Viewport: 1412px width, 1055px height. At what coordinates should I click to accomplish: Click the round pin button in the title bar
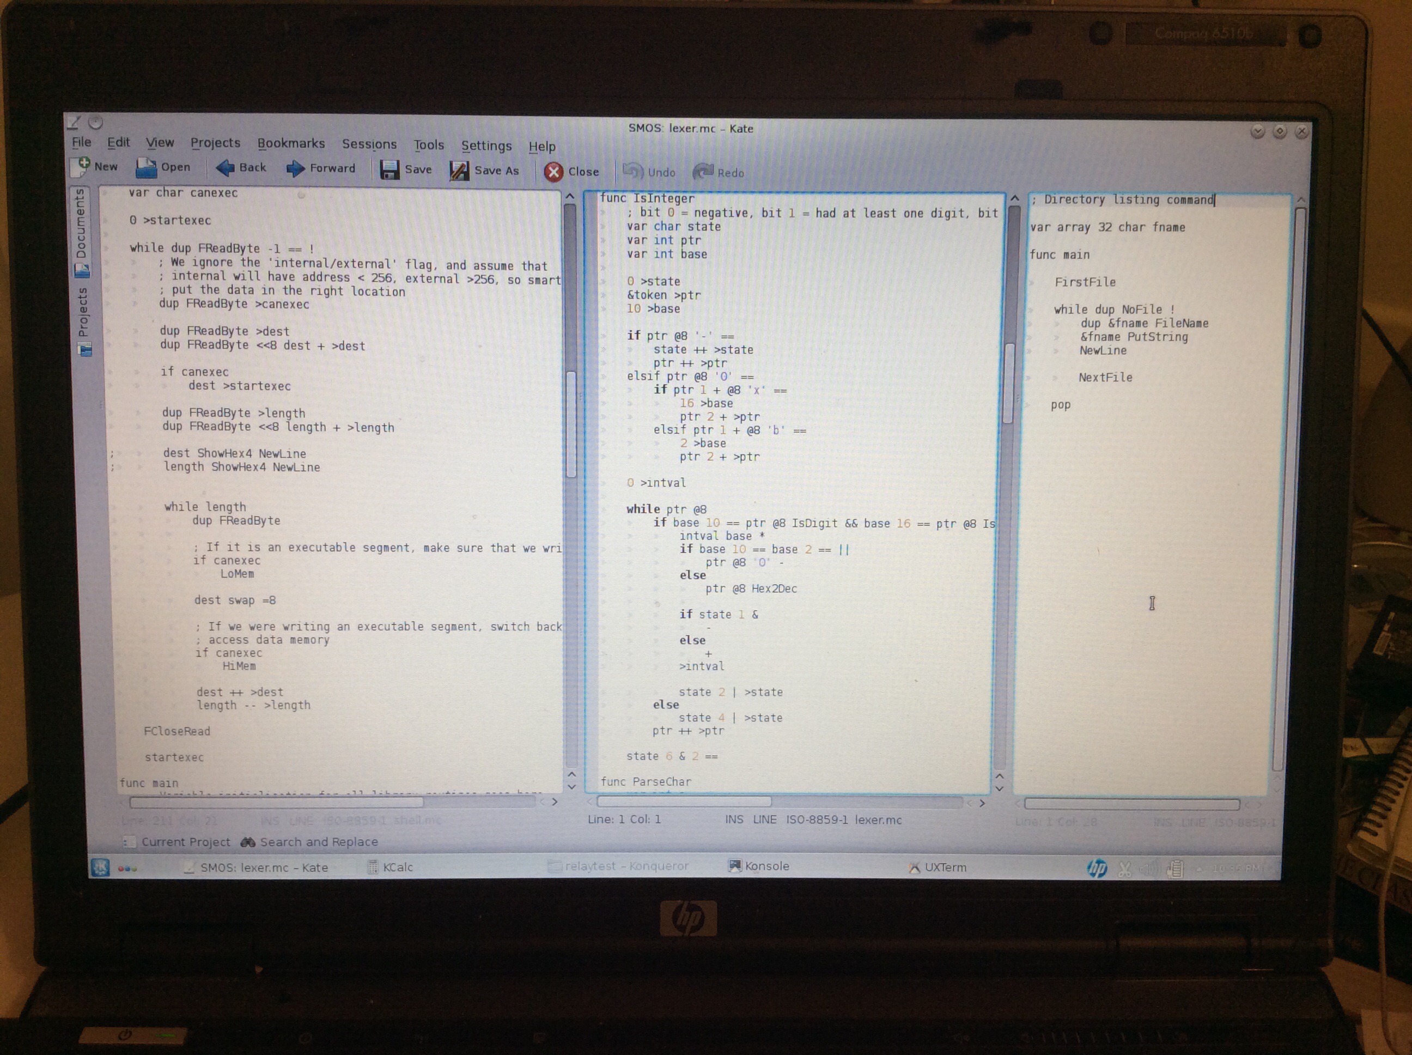pyautogui.click(x=96, y=122)
